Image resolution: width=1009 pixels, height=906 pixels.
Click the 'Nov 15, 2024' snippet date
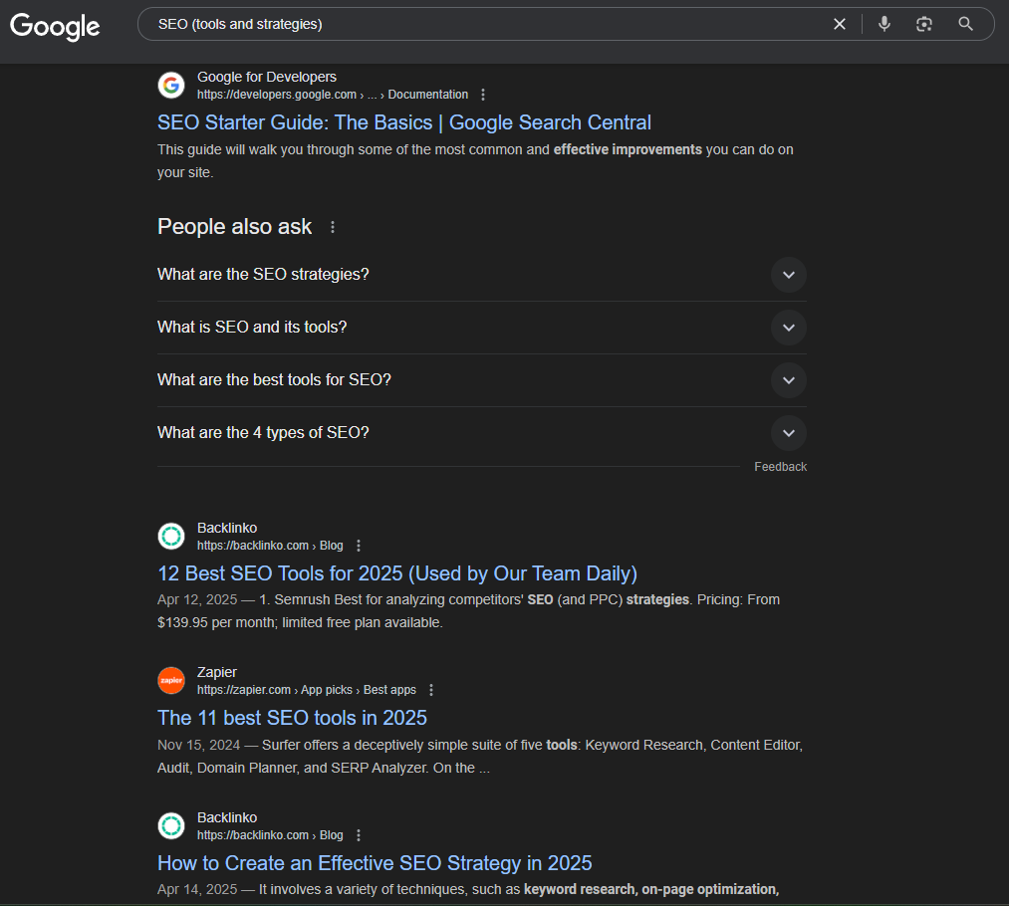[198, 745]
